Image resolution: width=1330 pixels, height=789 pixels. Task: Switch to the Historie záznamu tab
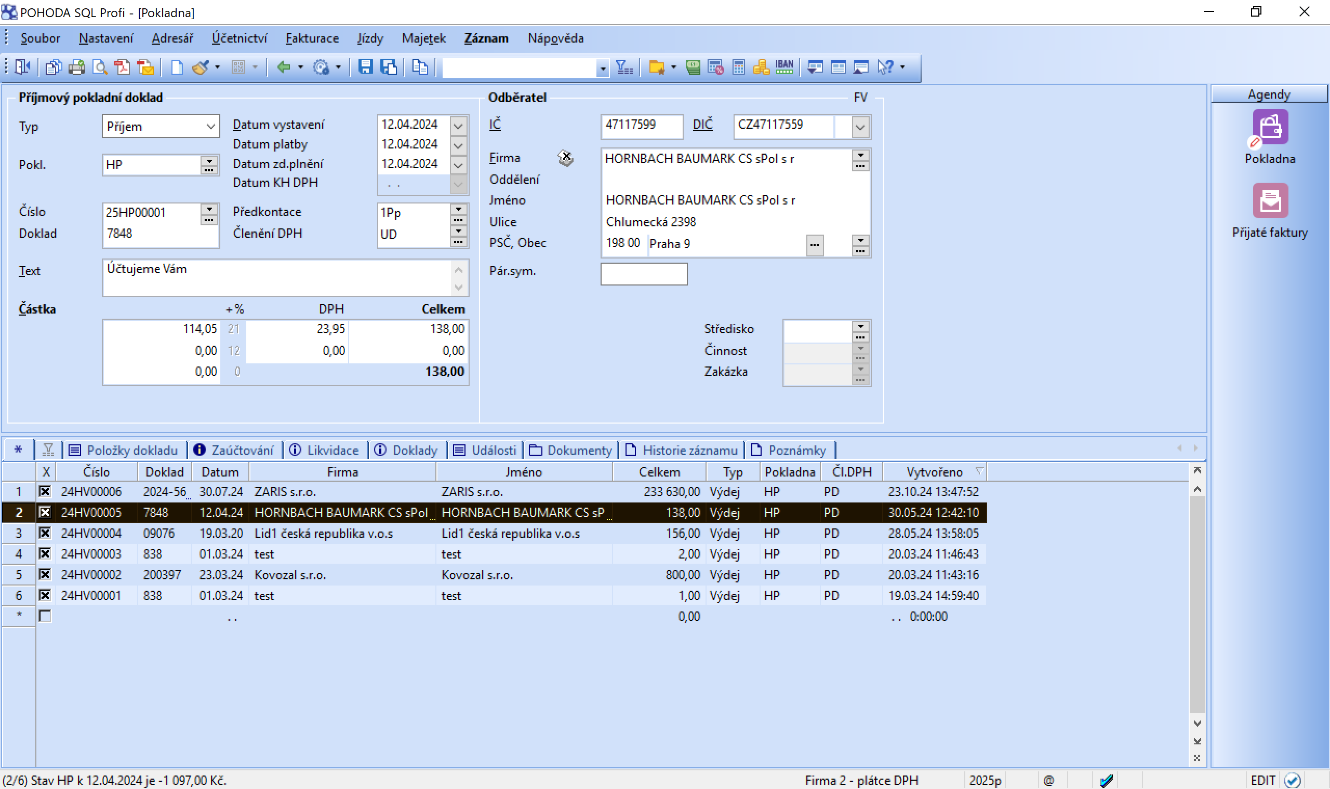pyautogui.click(x=682, y=450)
